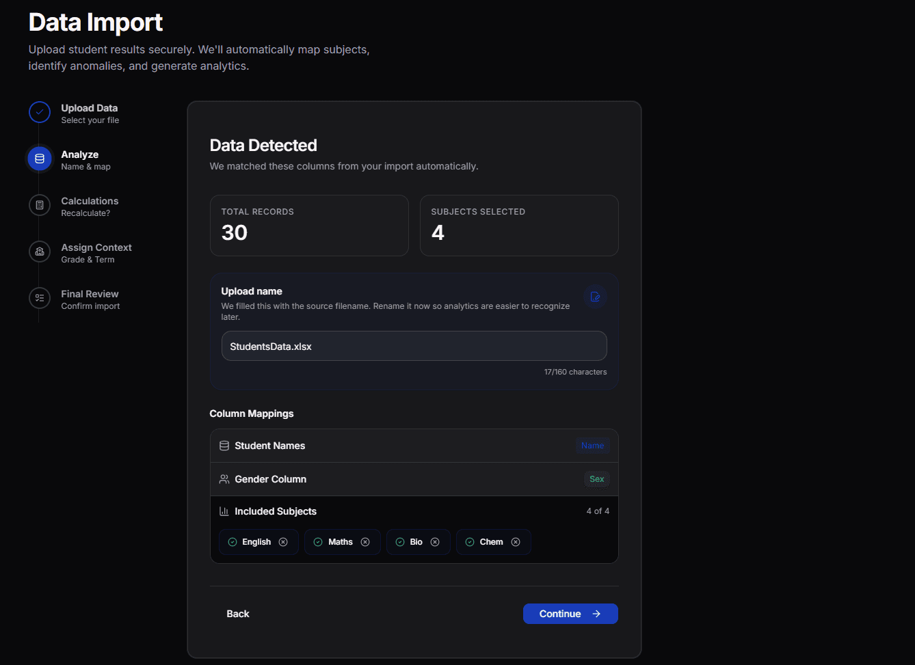The height and width of the screenshot is (665, 915).
Task: Remove the Chem subject with its x icon
Action: [516, 542]
